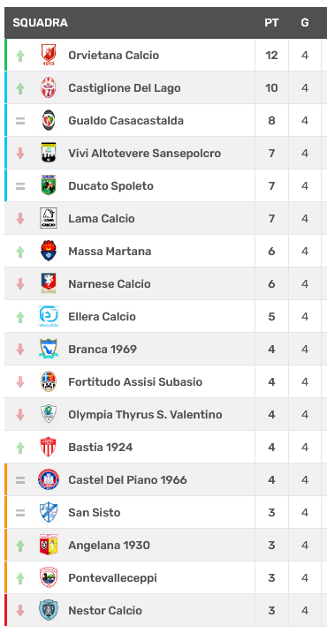Click the red down arrow beside Lama Calcio
The image size is (327, 633).
20,219
